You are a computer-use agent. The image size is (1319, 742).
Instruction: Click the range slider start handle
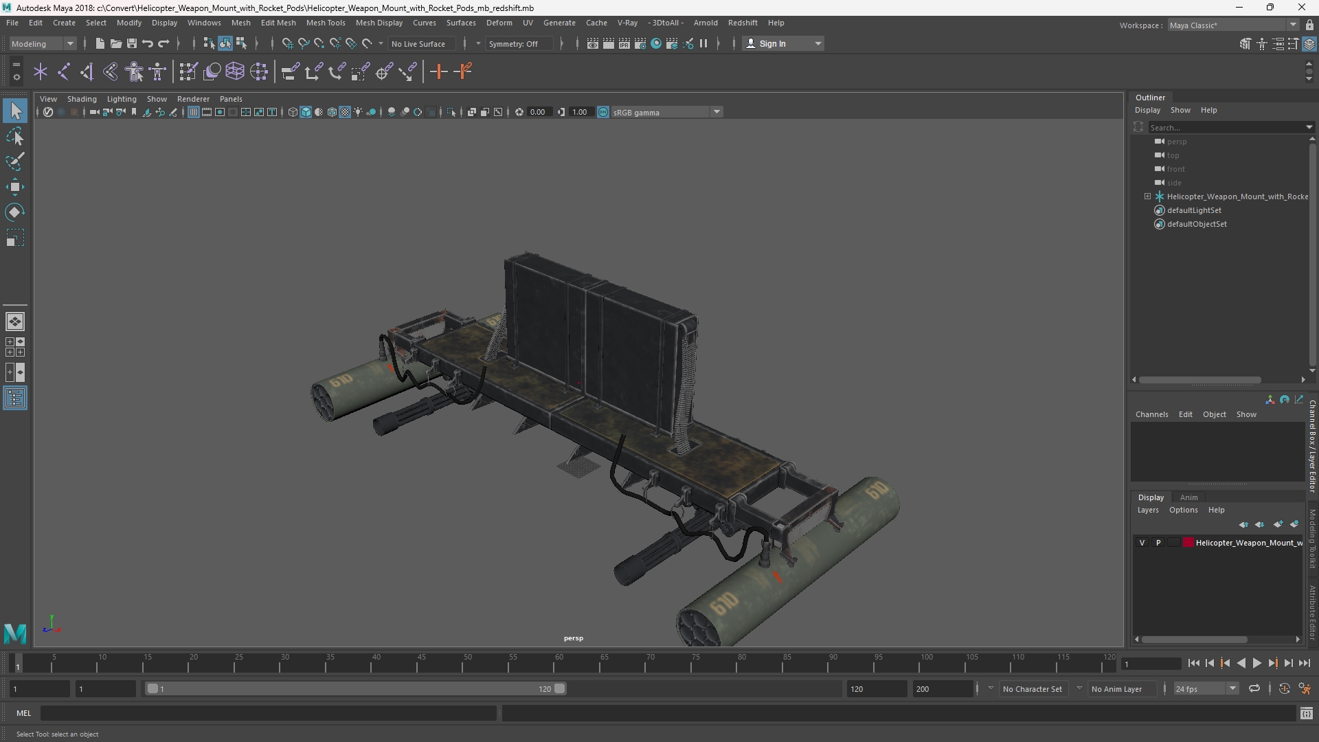153,688
